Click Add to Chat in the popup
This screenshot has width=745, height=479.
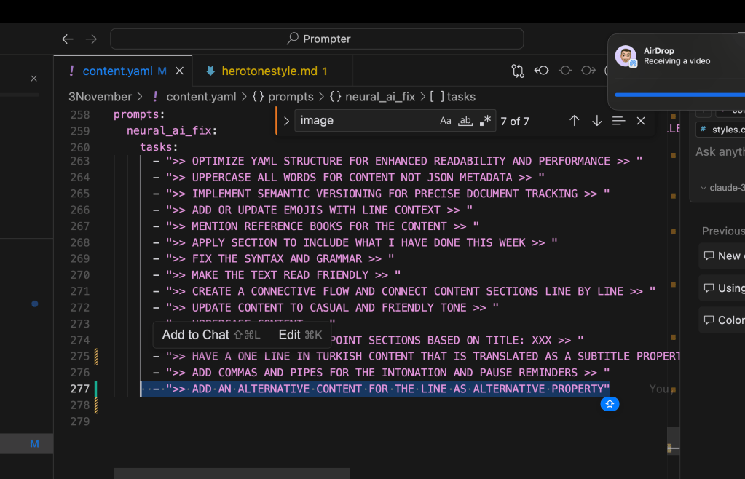[211, 335]
